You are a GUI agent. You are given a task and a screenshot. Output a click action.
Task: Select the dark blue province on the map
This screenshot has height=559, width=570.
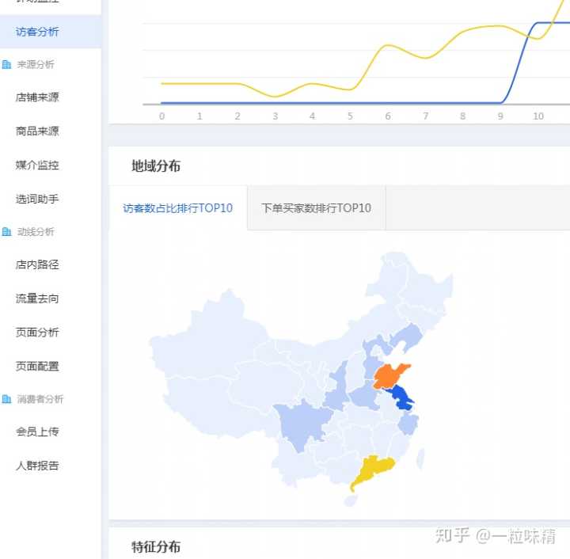tap(401, 397)
